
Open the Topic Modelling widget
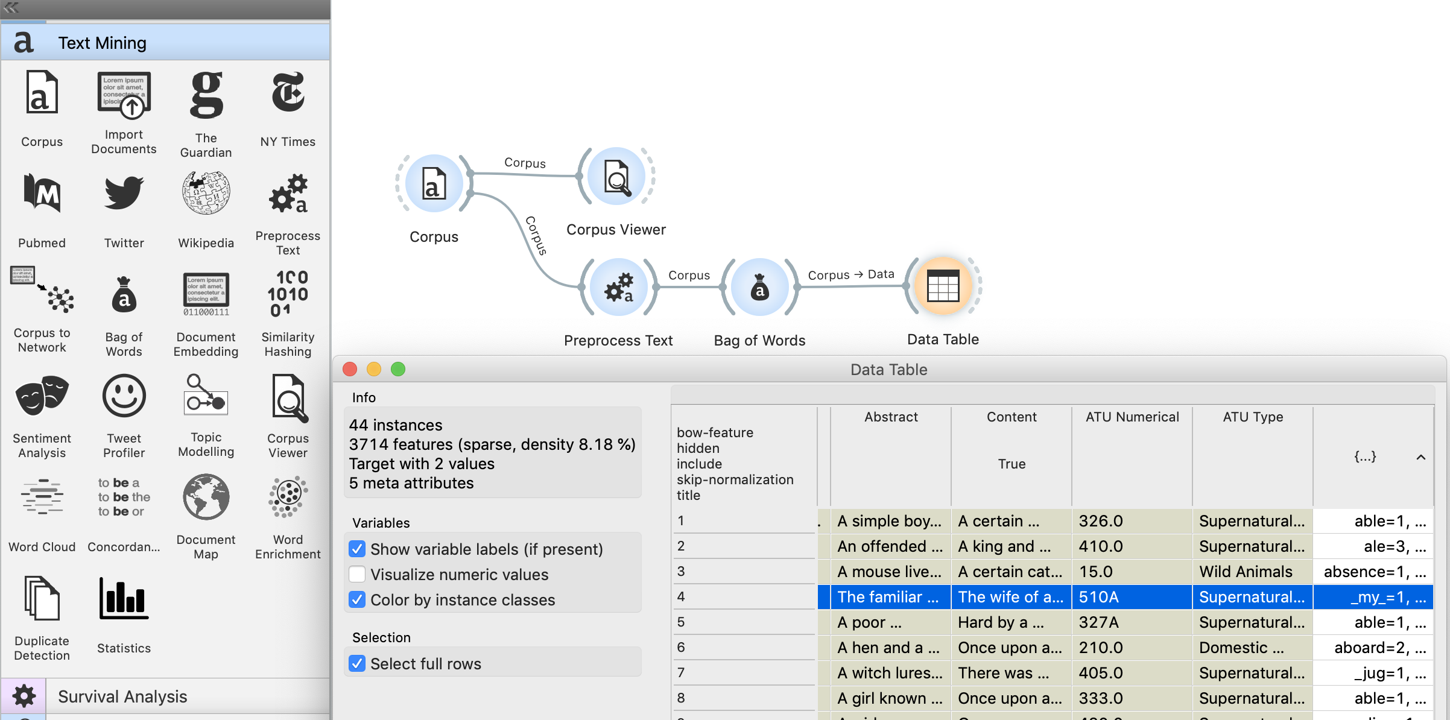coord(206,396)
